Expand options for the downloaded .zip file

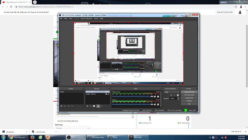(56, 132)
